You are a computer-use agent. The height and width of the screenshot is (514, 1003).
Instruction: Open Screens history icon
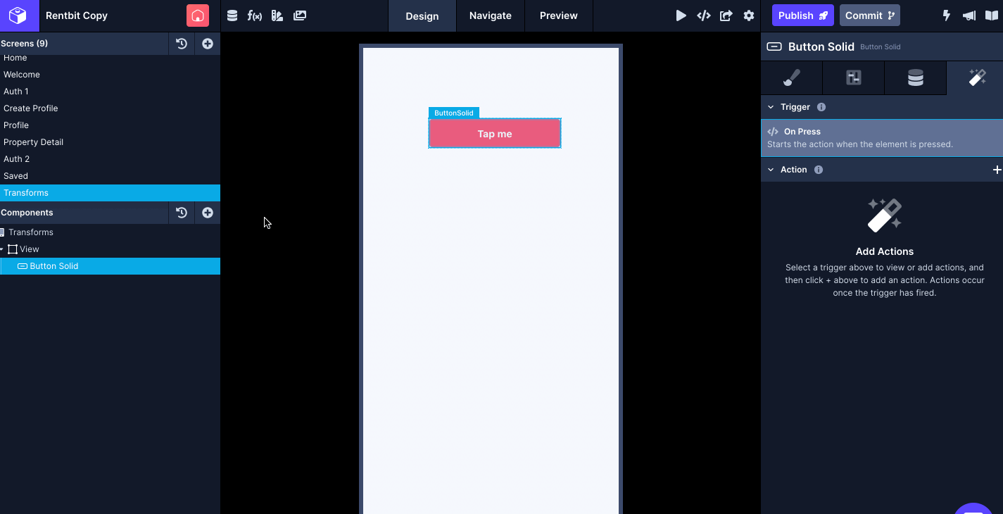182,44
